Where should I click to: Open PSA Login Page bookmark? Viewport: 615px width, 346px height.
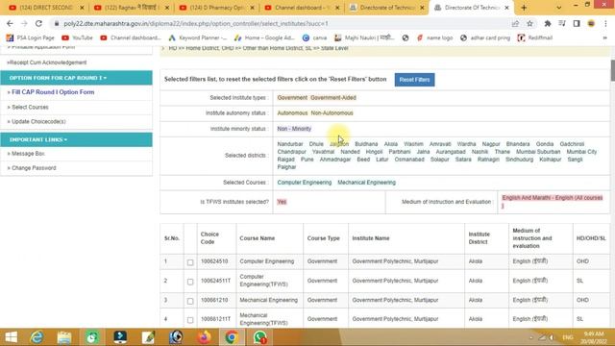[30, 37]
